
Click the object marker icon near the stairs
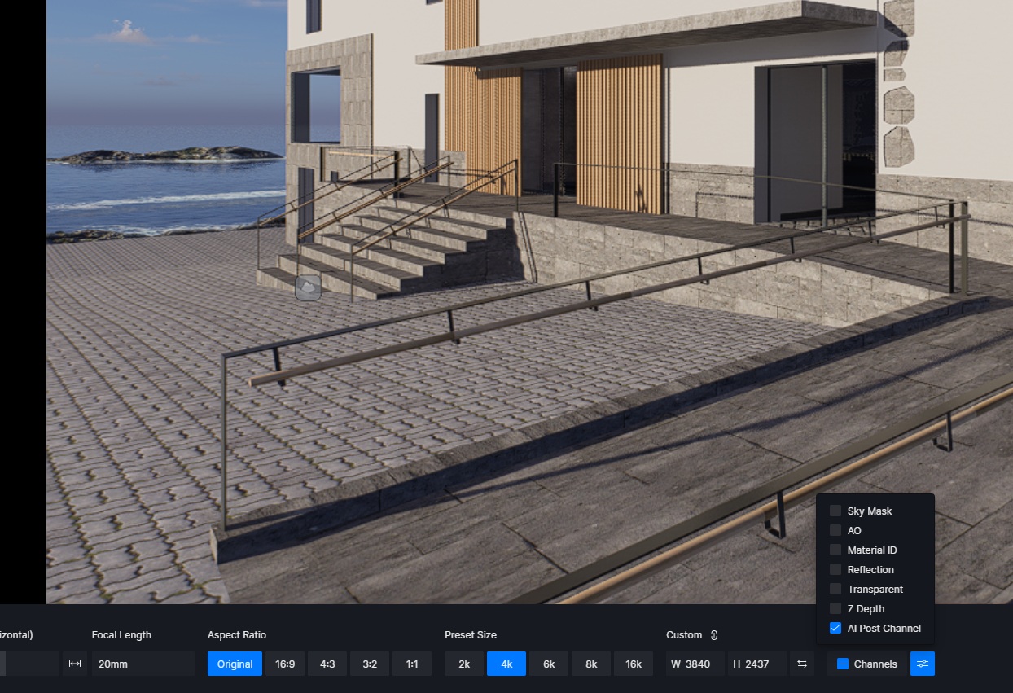coord(308,287)
